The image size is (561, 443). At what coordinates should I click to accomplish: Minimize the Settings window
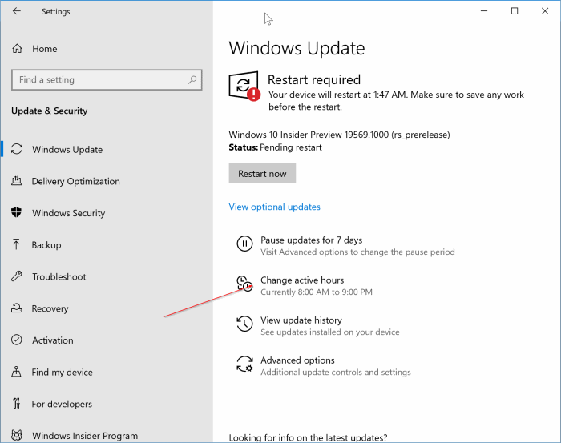pos(484,11)
